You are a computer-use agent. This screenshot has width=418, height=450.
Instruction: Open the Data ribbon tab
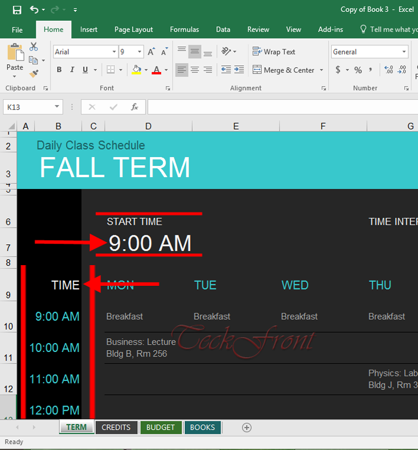coord(223,30)
